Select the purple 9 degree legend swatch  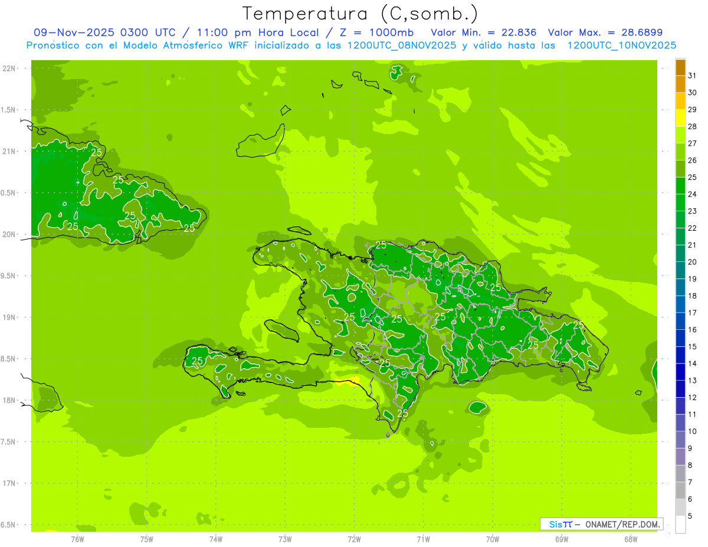click(x=680, y=457)
